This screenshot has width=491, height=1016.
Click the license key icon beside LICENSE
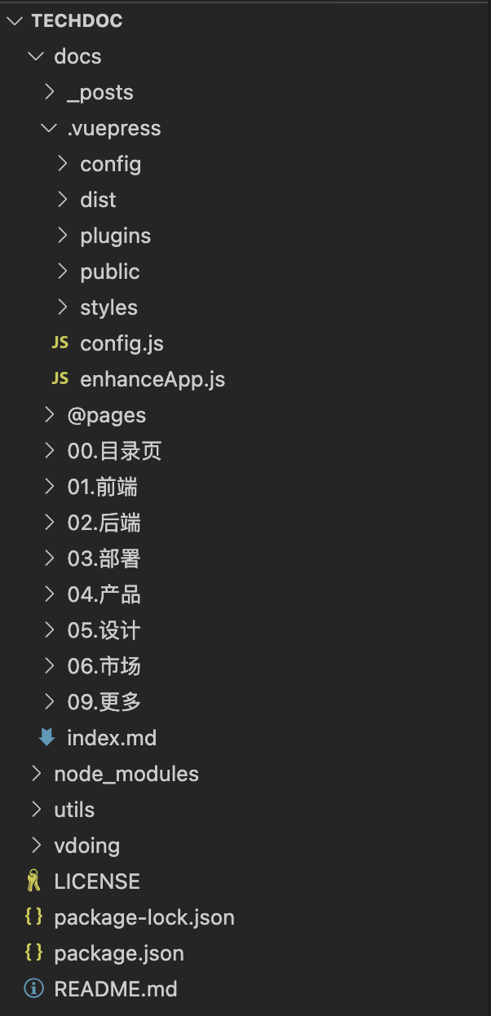pos(33,881)
